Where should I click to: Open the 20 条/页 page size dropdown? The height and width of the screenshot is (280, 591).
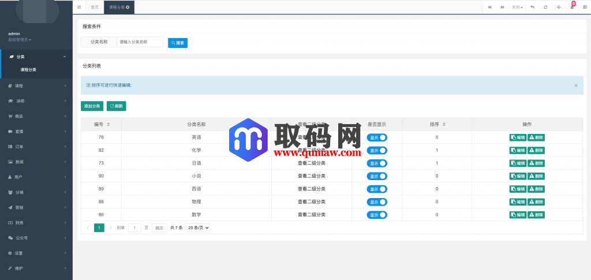pyautogui.click(x=198, y=227)
